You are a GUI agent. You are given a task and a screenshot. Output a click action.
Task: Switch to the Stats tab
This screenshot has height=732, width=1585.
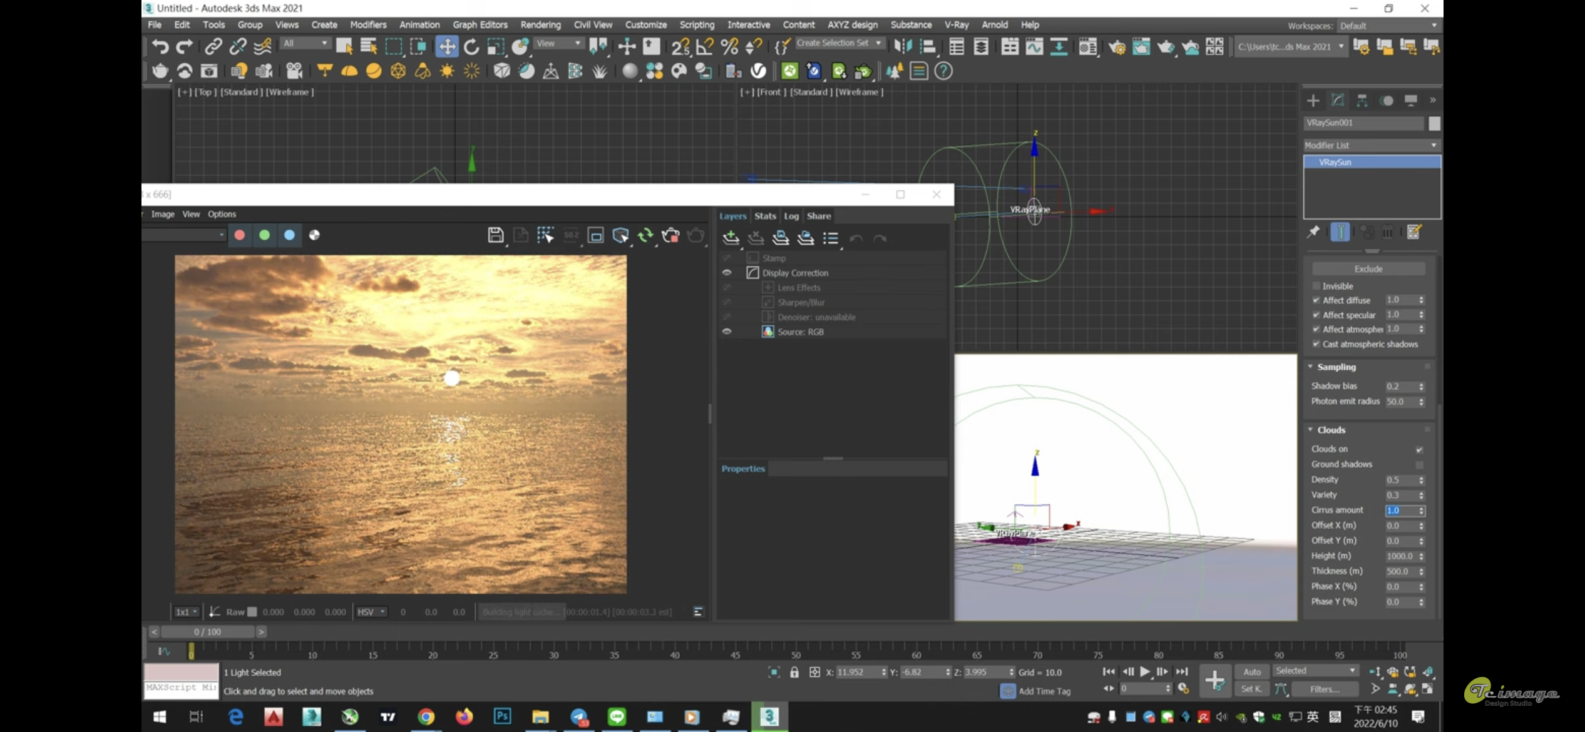[765, 216]
